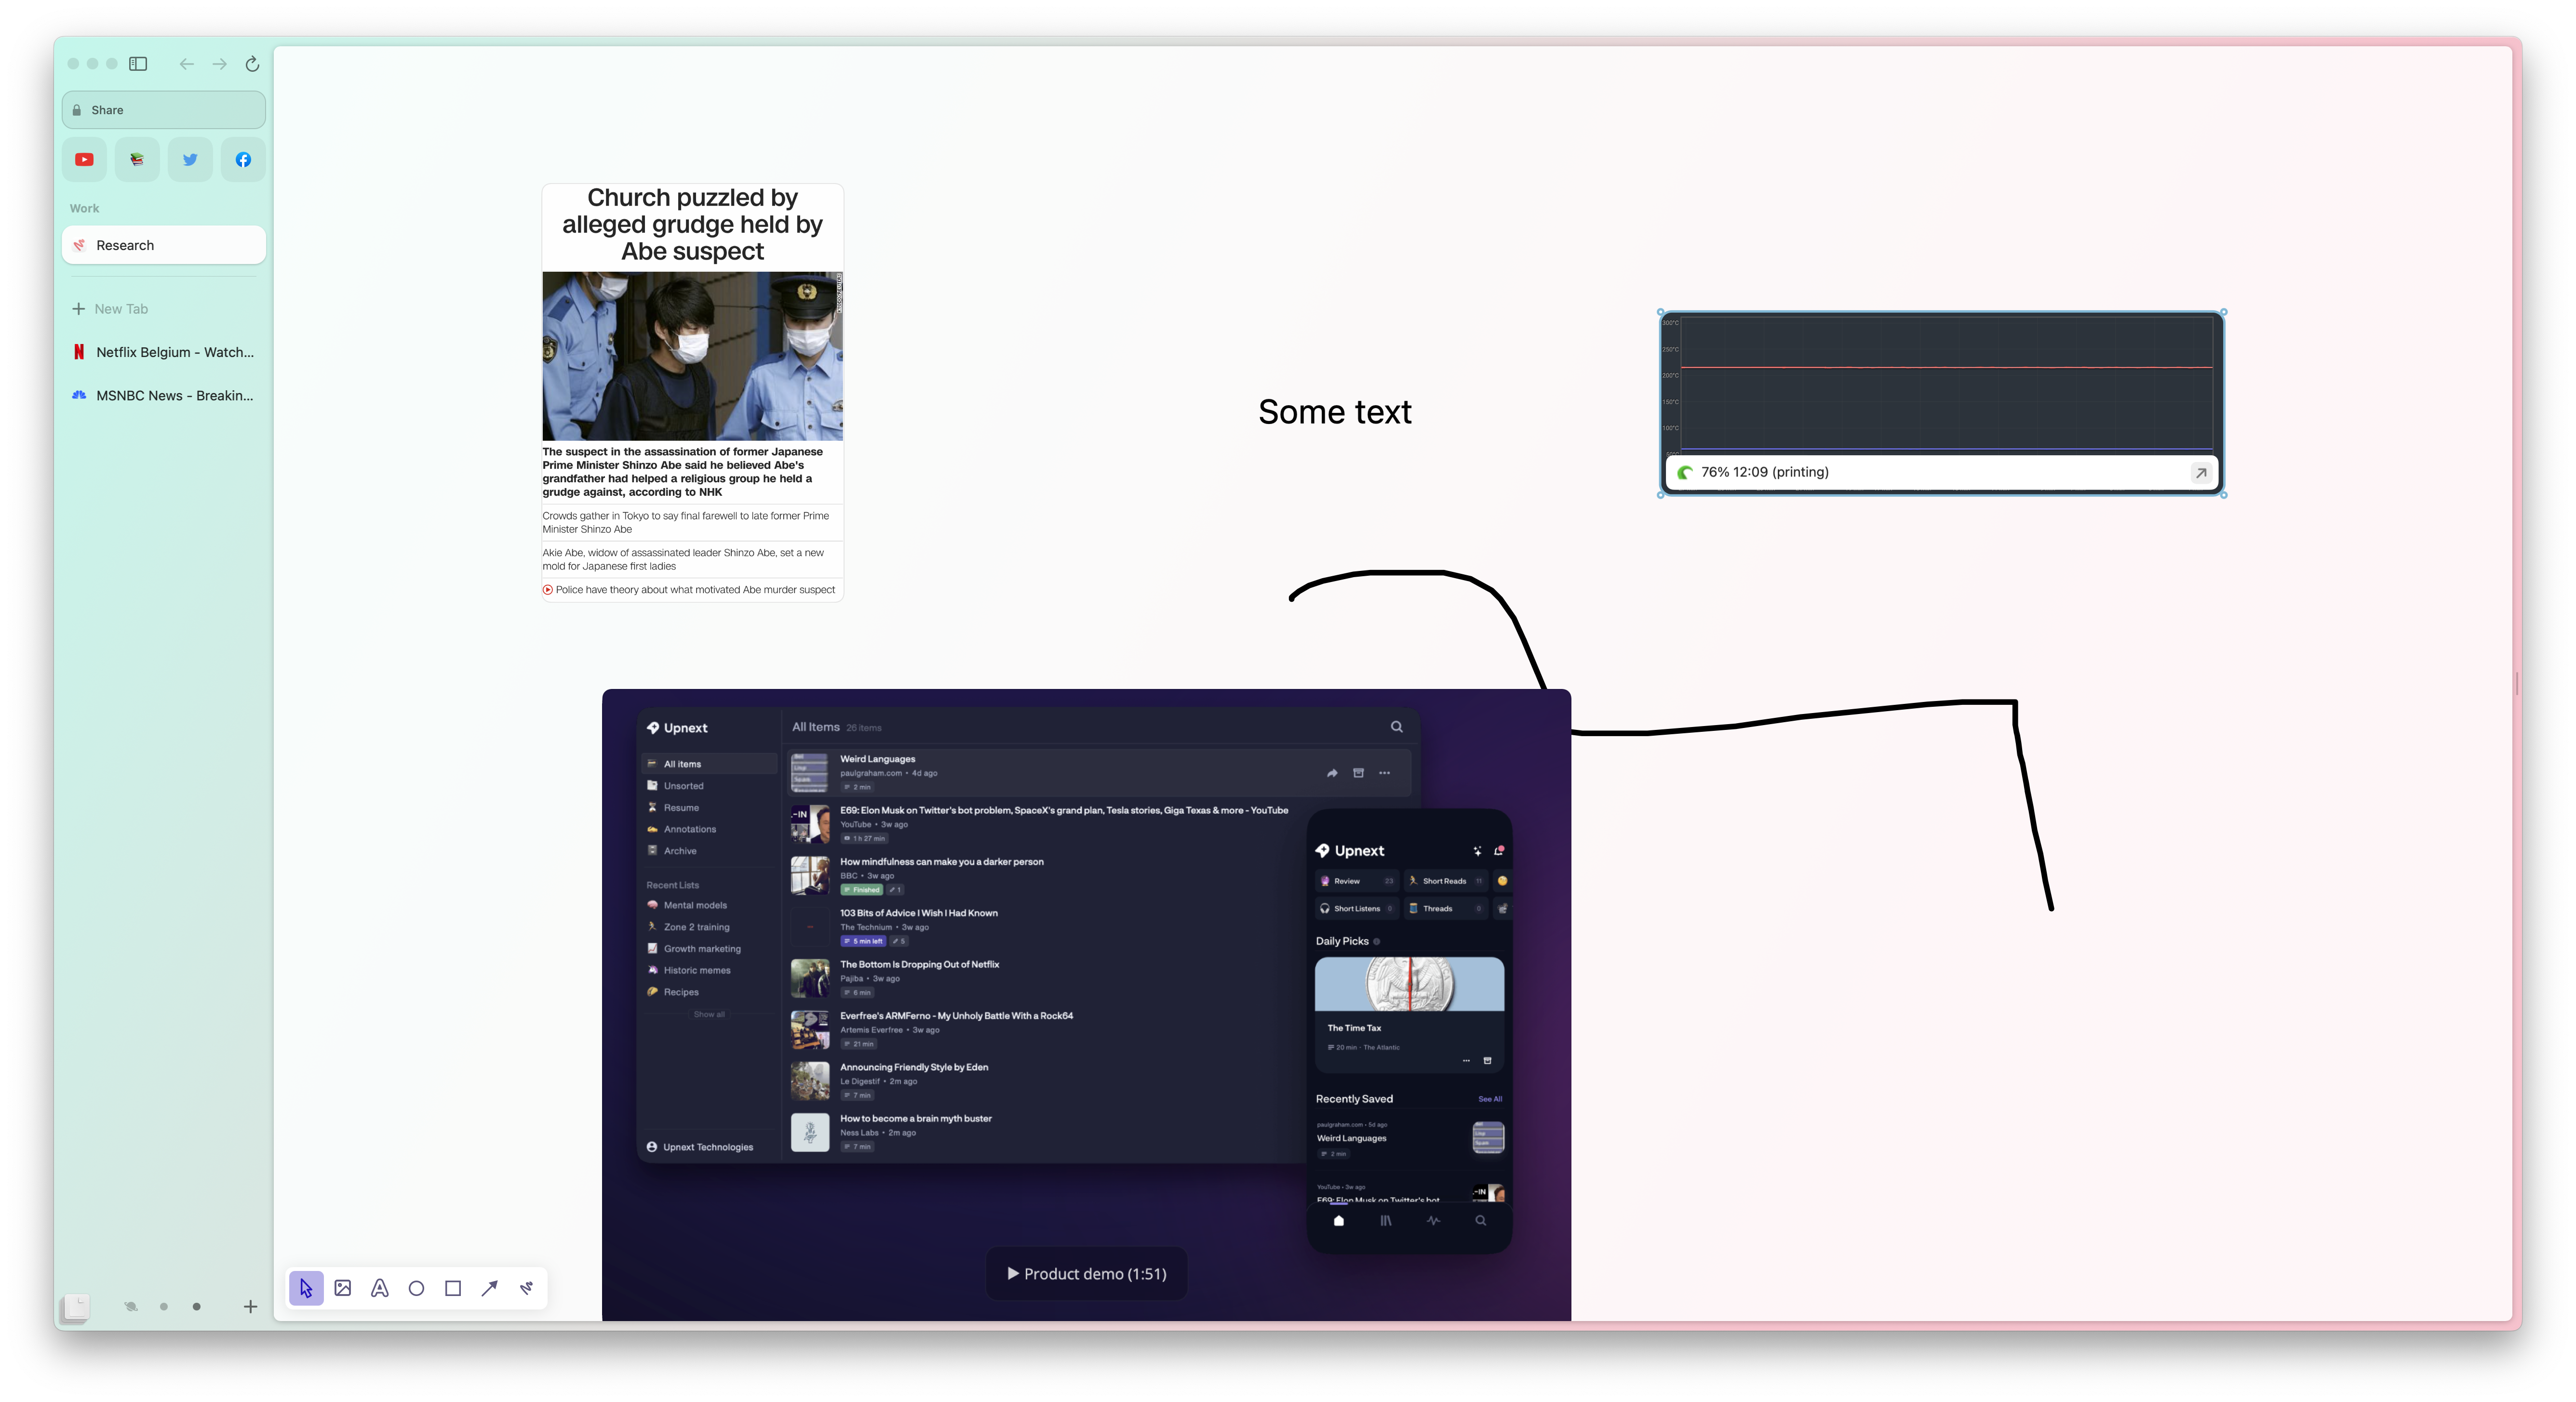
Task: Click the lock icon in address bar
Action: pyautogui.click(x=77, y=110)
